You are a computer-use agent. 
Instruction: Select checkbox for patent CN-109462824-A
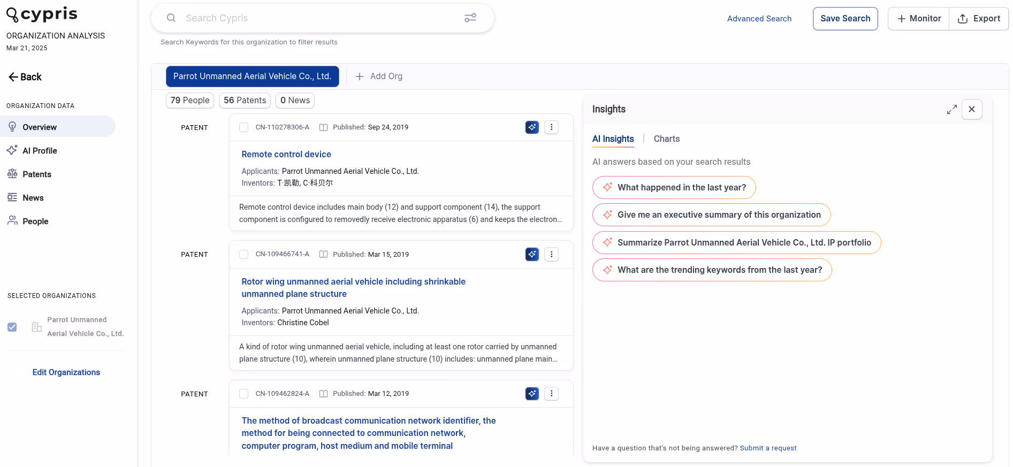244,394
